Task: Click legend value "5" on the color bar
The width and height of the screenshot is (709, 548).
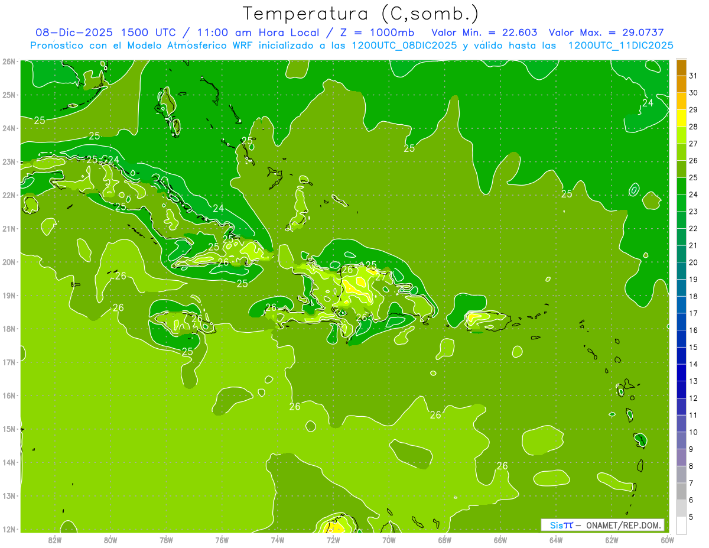Action: click(691, 517)
